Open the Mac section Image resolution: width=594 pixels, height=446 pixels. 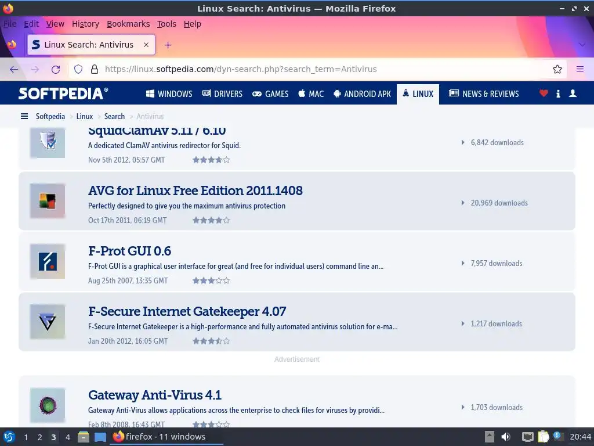click(311, 93)
